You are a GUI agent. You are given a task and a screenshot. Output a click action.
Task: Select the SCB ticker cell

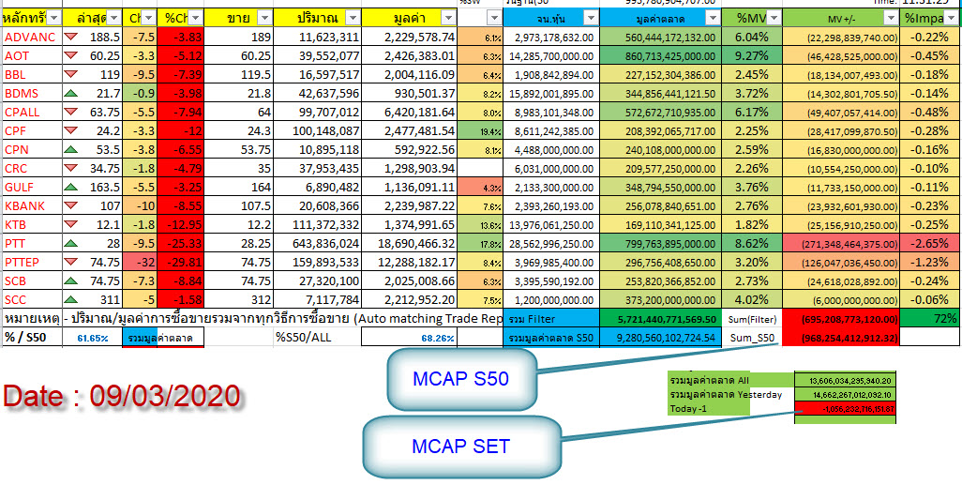31,281
